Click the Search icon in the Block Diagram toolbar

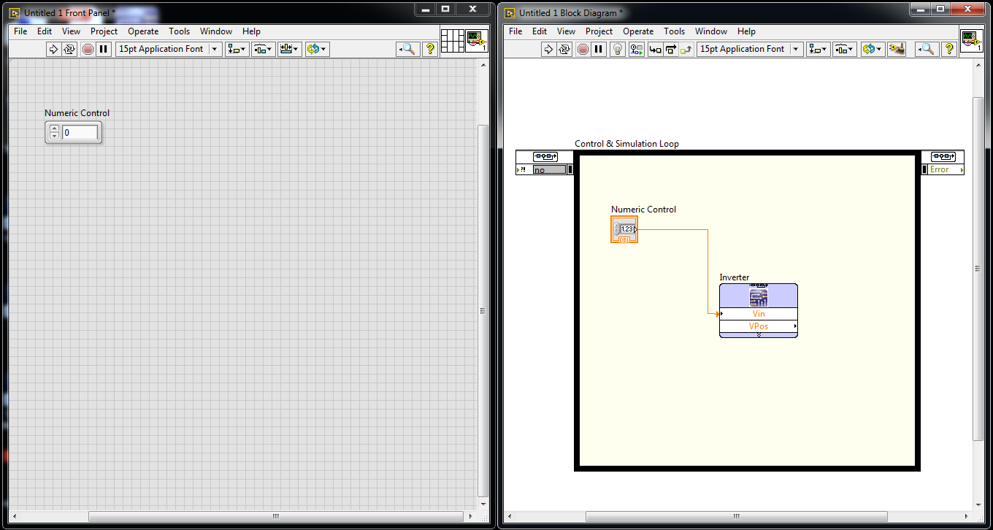pos(926,49)
